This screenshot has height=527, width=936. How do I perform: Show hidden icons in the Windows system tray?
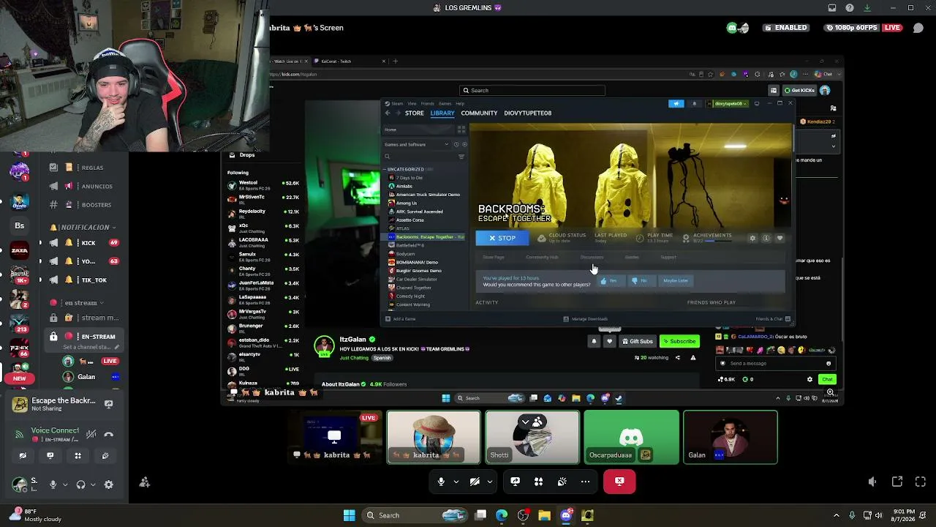pos(837,515)
